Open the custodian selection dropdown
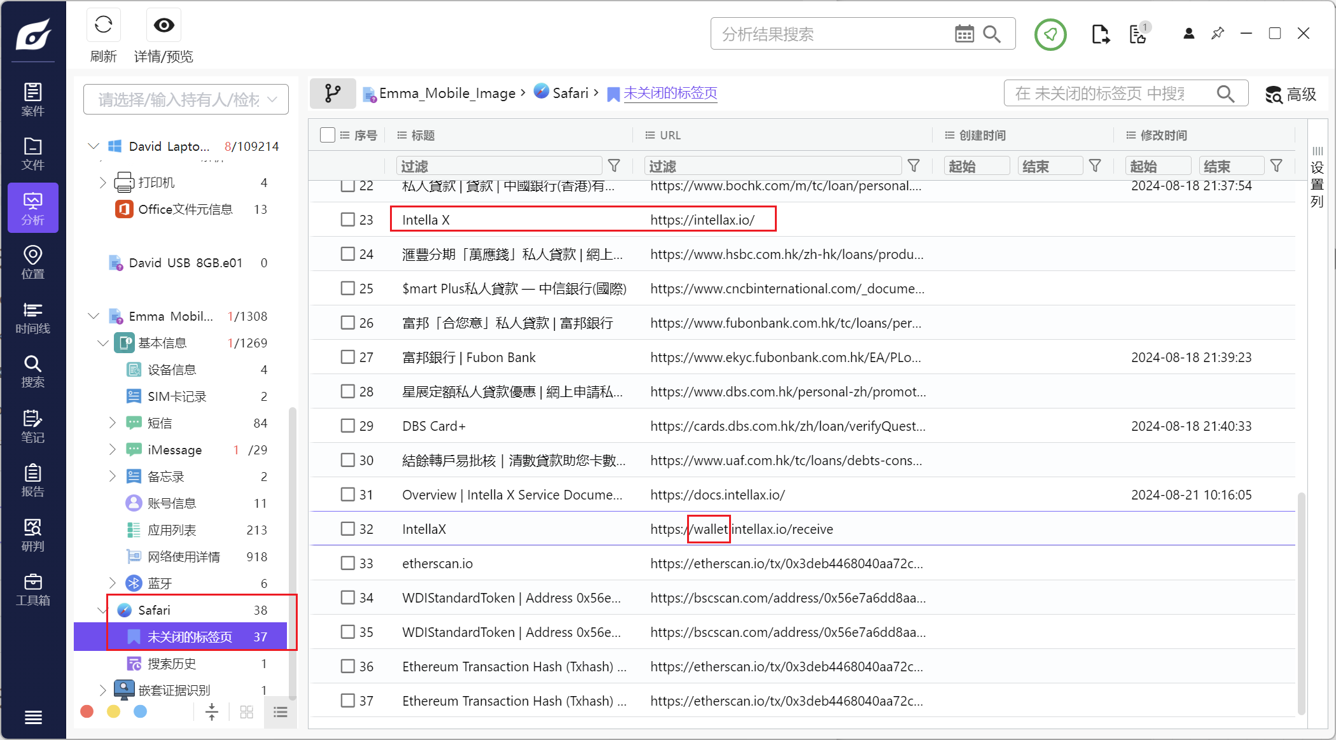This screenshot has width=1336, height=740. pyautogui.click(x=186, y=100)
